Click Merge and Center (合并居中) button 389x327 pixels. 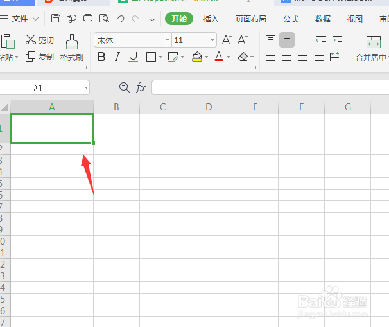[372, 48]
